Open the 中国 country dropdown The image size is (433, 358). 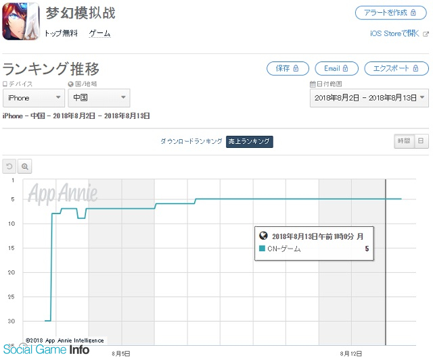click(99, 98)
